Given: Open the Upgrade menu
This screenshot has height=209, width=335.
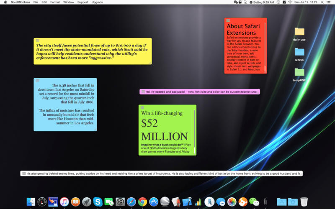Looking at the screenshot, I should pyautogui.click(x=97, y=2).
